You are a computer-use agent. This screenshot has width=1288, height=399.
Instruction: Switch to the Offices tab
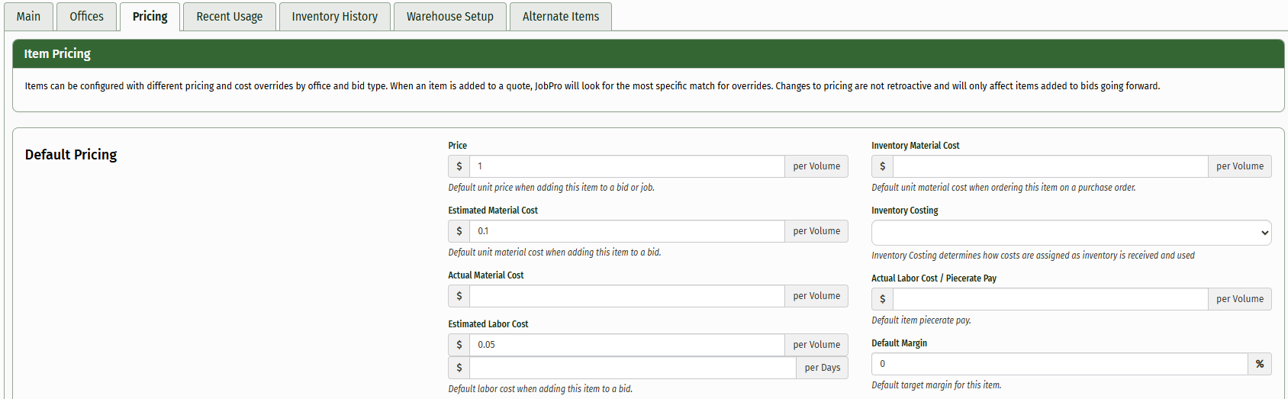coord(86,16)
